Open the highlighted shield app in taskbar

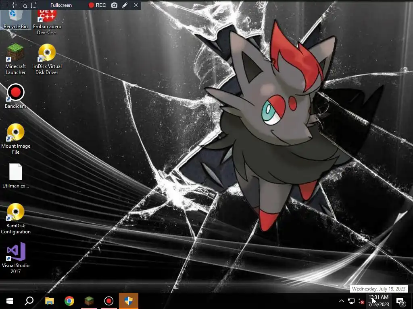[129, 301]
